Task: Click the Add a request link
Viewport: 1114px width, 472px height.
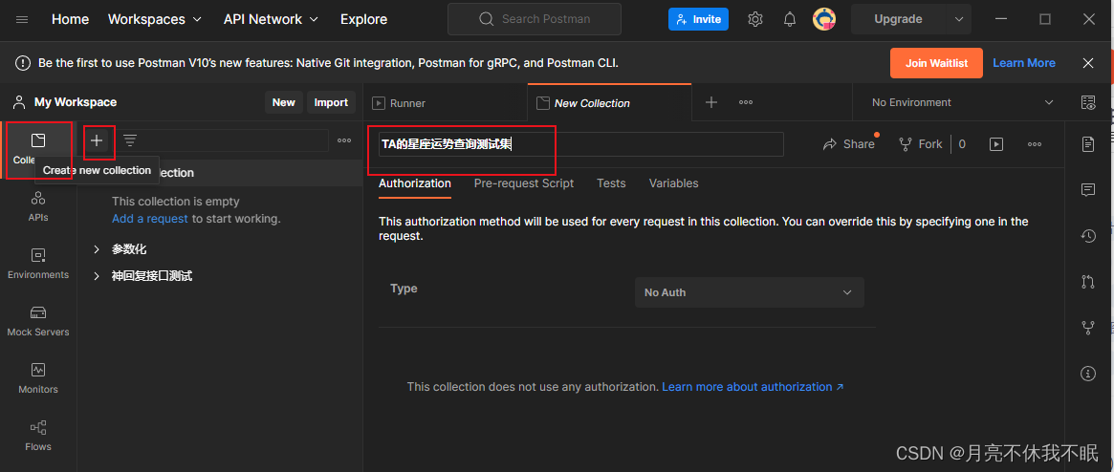Action: pyautogui.click(x=150, y=219)
